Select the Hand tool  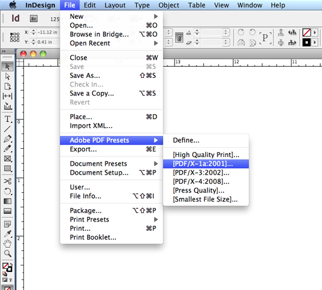coord(8,244)
